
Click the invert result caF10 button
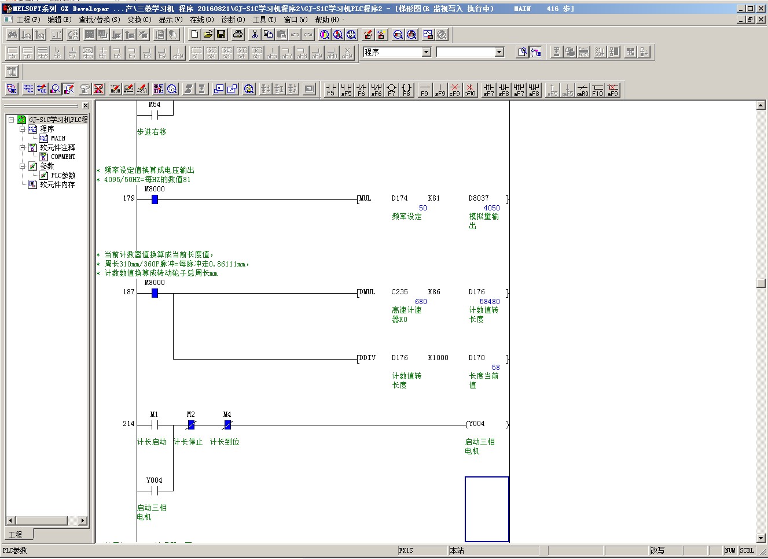tap(582, 89)
